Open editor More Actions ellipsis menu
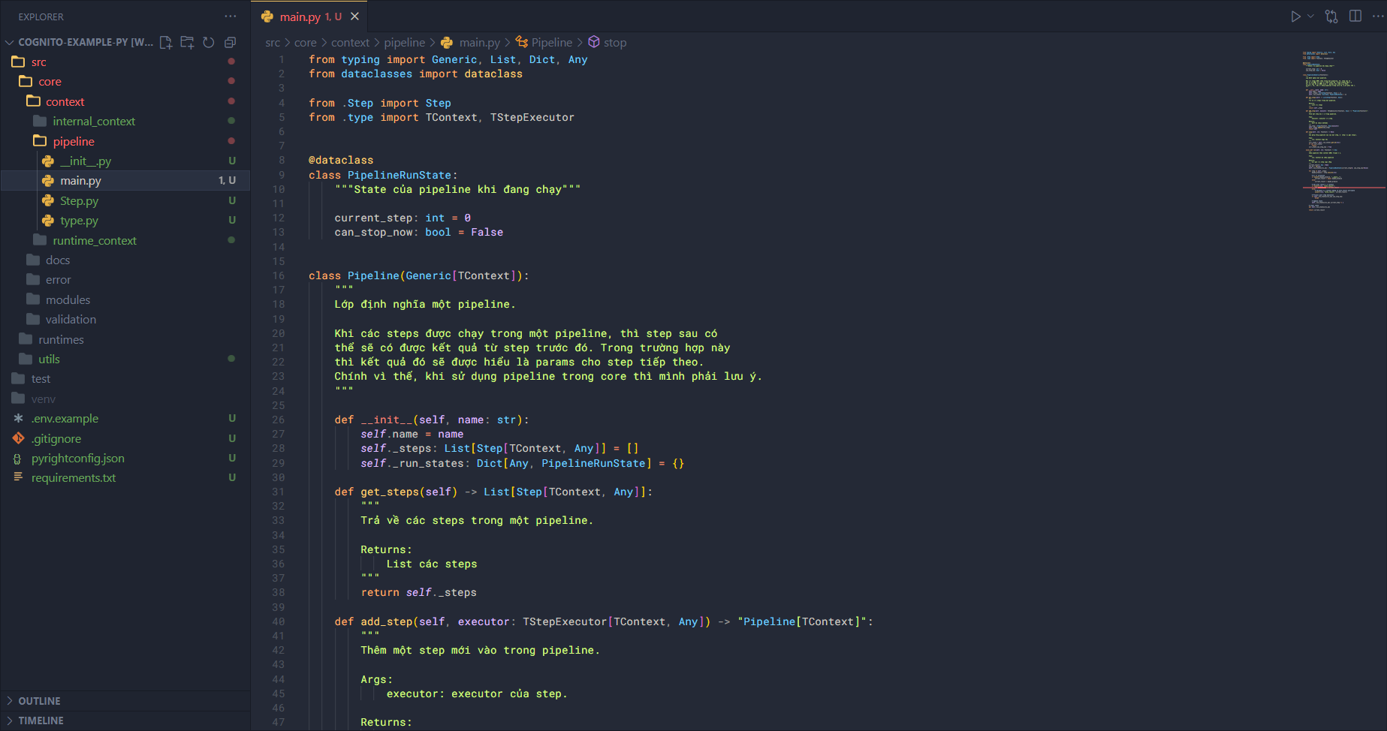This screenshot has height=731, width=1387. pyautogui.click(x=1377, y=17)
